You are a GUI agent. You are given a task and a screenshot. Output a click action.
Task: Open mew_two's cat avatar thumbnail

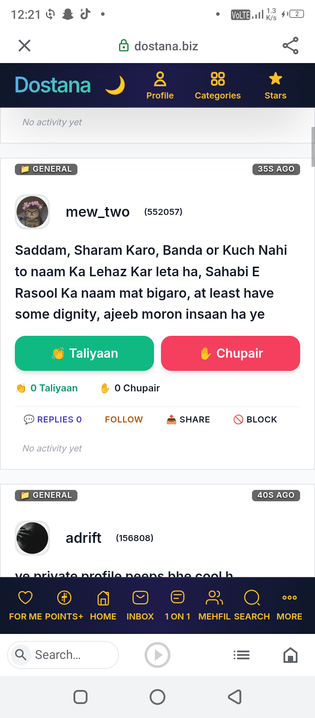(x=32, y=212)
